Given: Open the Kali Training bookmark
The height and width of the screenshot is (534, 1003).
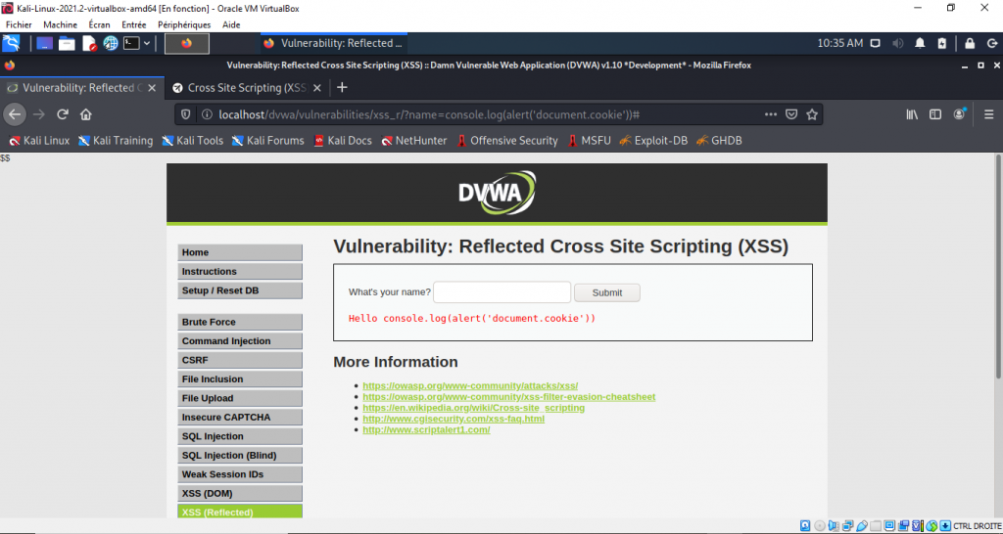Looking at the screenshot, I should 116,141.
